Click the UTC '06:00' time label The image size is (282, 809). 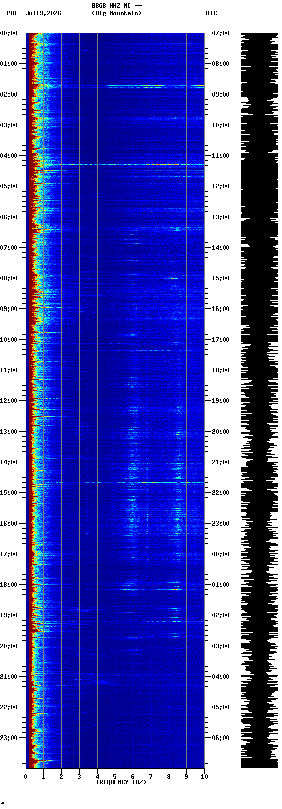(221, 738)
